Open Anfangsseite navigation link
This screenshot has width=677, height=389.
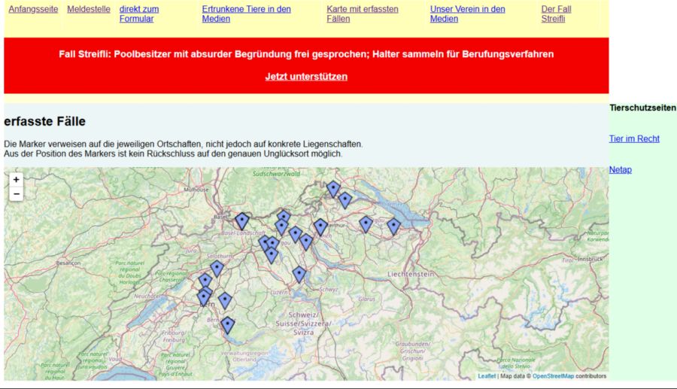coord(33,9)
